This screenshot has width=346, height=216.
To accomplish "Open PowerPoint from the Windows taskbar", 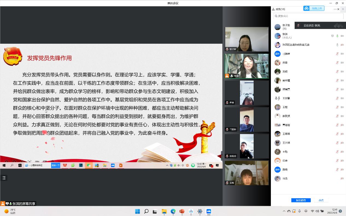I will pos(182,211).
